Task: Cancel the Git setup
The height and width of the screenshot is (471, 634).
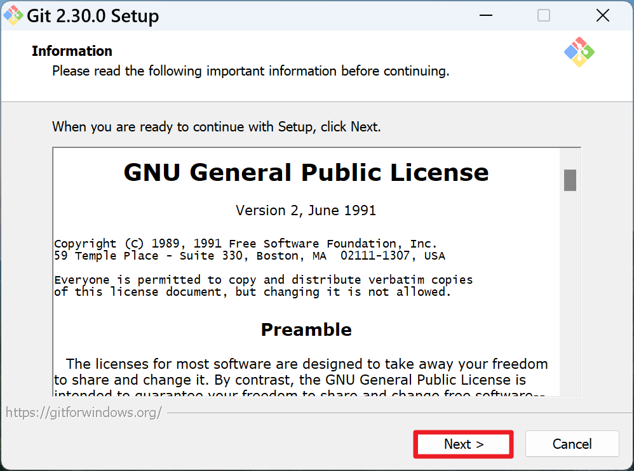Action: [x=572, y=444]
